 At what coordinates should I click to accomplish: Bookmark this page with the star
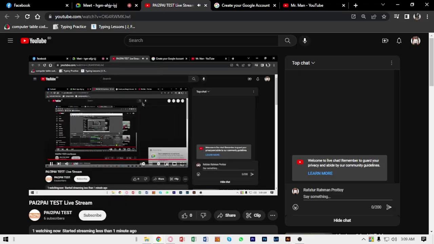(384, 17)
